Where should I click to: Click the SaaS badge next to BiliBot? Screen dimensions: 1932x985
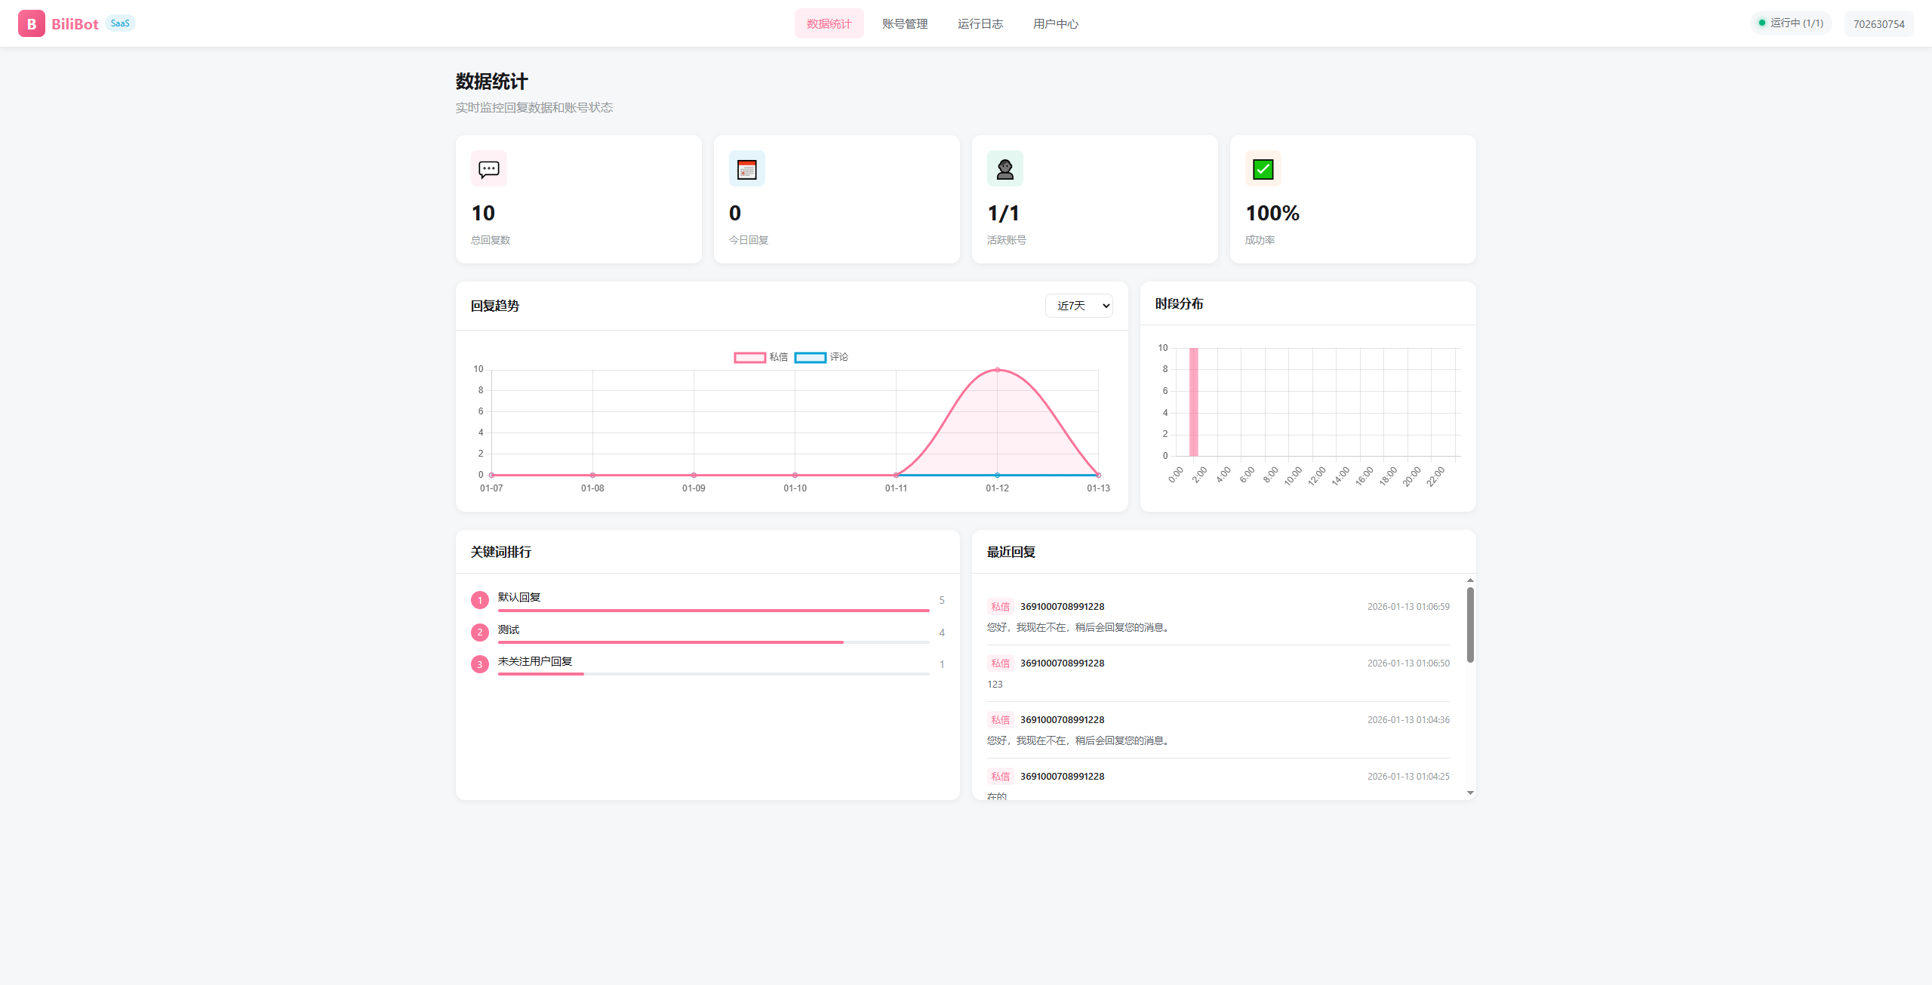coord(120,23)
